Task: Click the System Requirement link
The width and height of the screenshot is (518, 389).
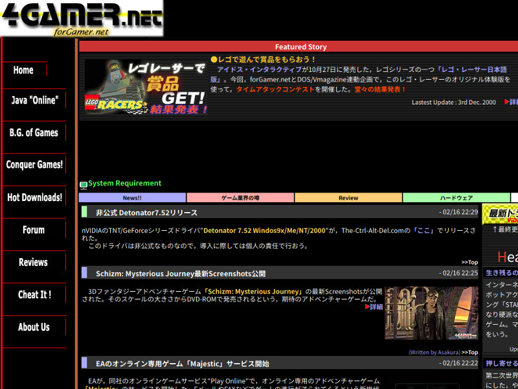Action: (x=124, y=183)
